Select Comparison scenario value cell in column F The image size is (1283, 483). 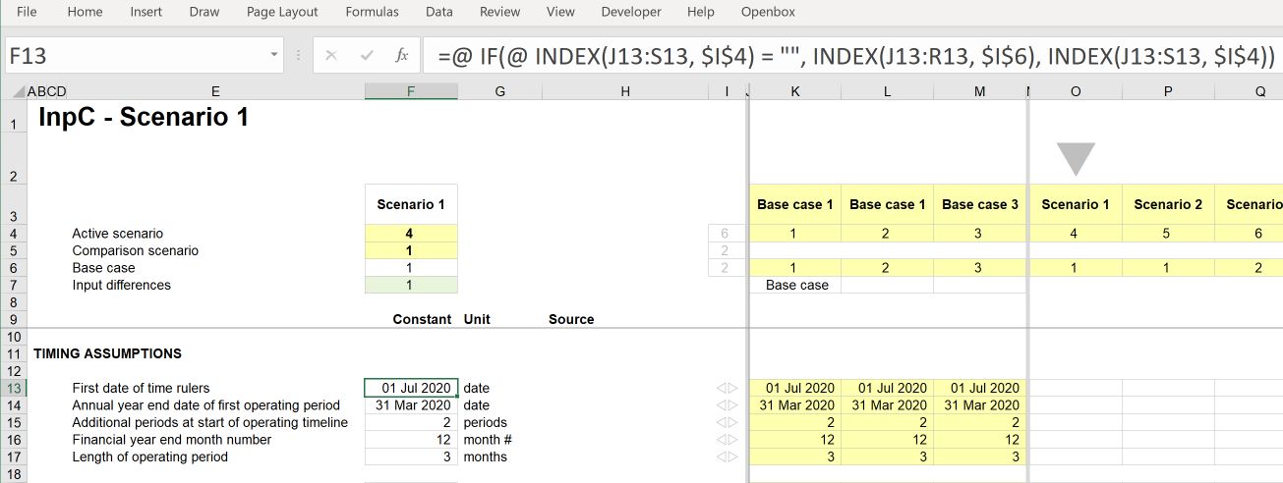[410, 250]
